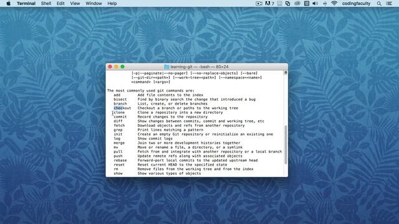Viewport: 399px width, 224px height.
Task: Click the 'reset' command text
Action: point(119,164)
